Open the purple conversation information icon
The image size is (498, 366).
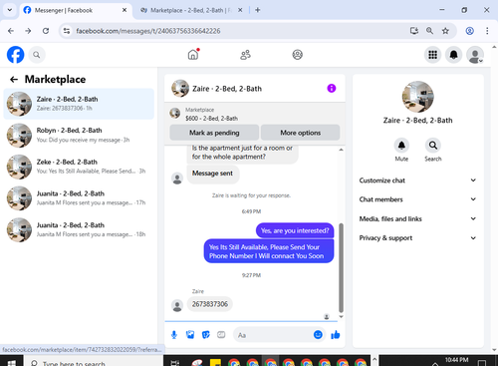(332, 88)
